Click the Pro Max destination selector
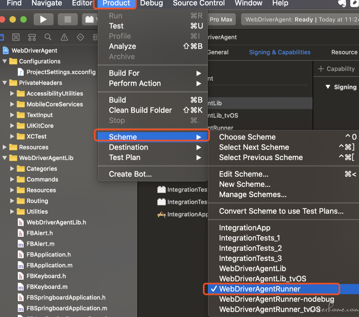The width and height of the screenshot is (359, 317). 221,19
